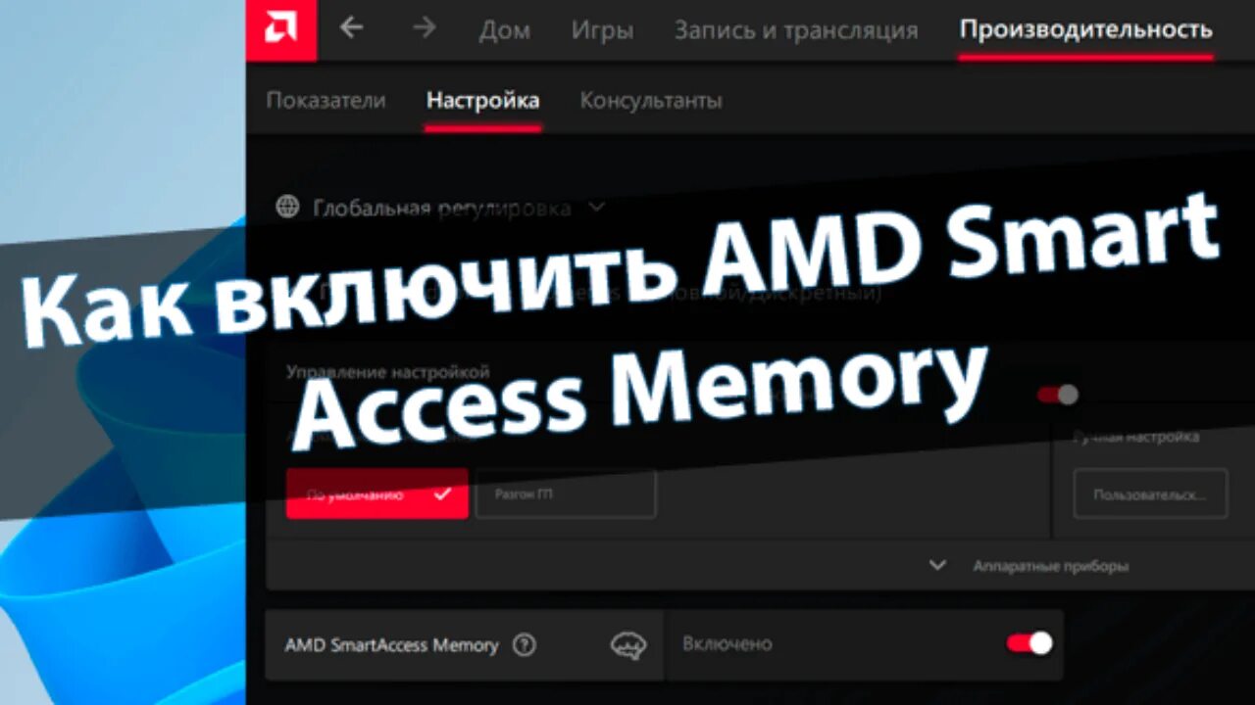Go back with the left arrow
The image size is (1255, 705).
tap(351, 28)
